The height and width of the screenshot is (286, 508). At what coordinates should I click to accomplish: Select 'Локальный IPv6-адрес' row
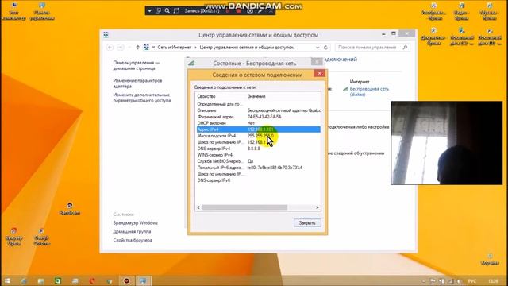(258, 168)
